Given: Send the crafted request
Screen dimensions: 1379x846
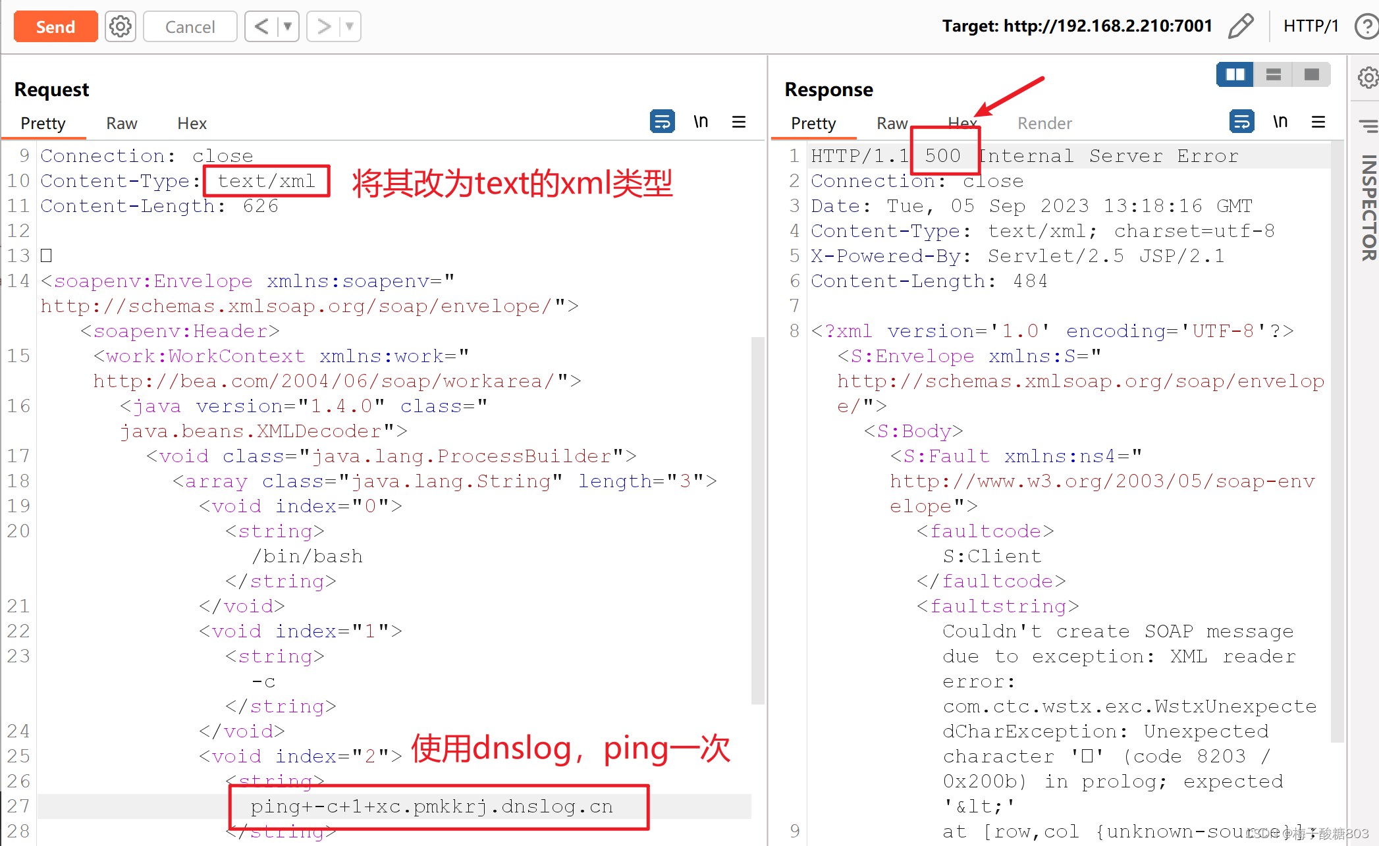Looking at the screenshot, I should (x=55, y=26).
